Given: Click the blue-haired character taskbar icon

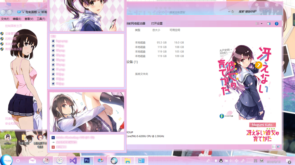Looking at the screenshot, I should coord(114,161).
